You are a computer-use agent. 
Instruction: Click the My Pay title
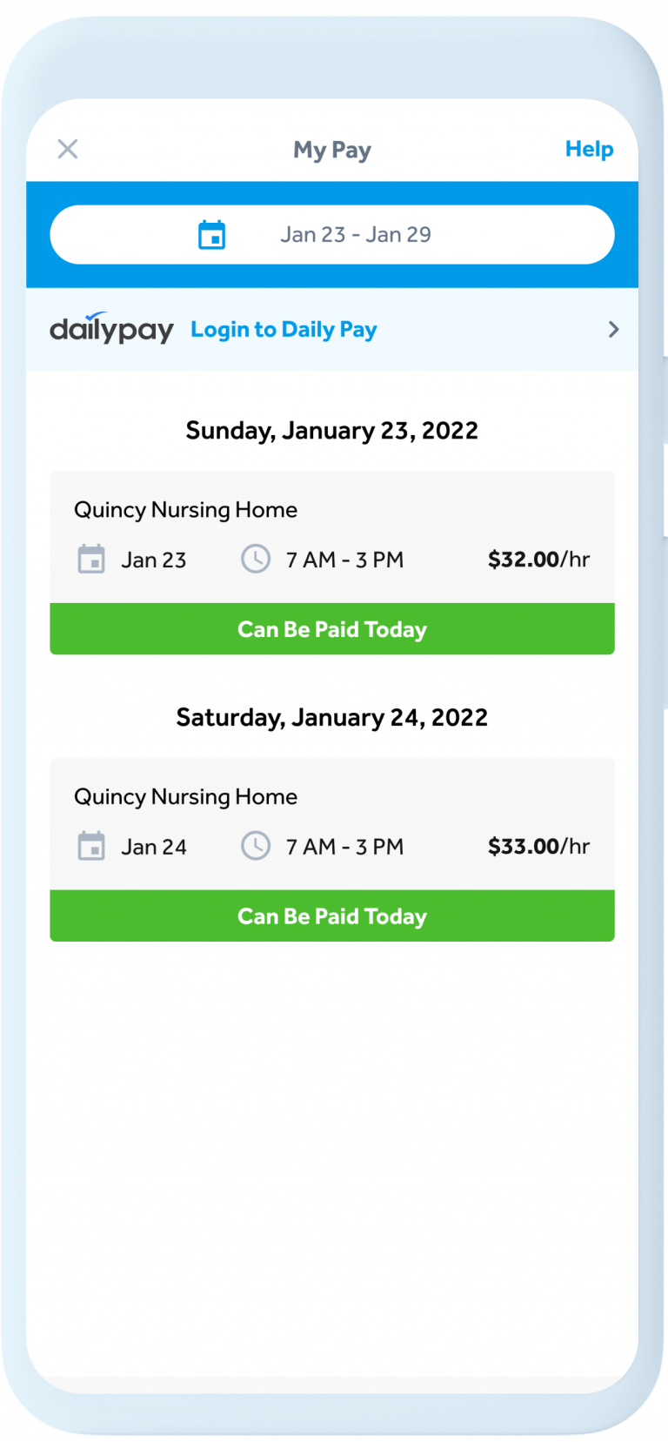[332, 150]
